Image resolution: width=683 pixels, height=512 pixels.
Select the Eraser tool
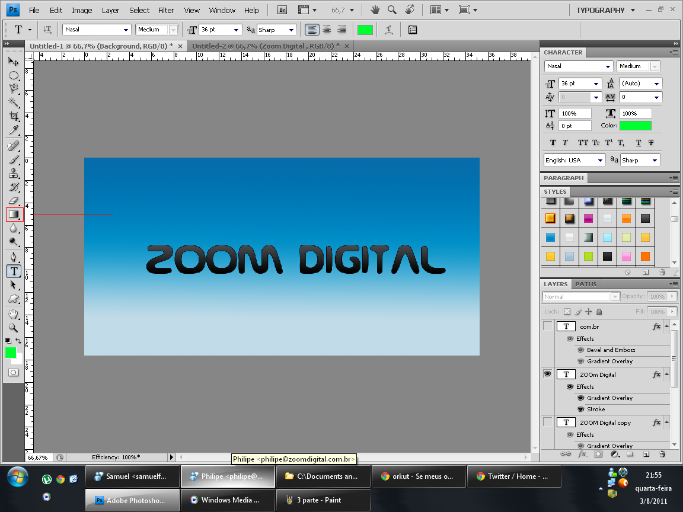[14, 201]
